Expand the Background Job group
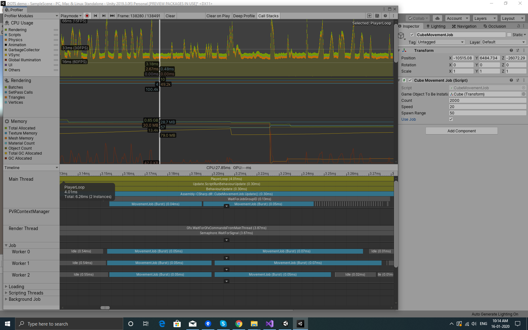Image resolution: width=528 pixels, height=330 pixels. coord(6,299)
